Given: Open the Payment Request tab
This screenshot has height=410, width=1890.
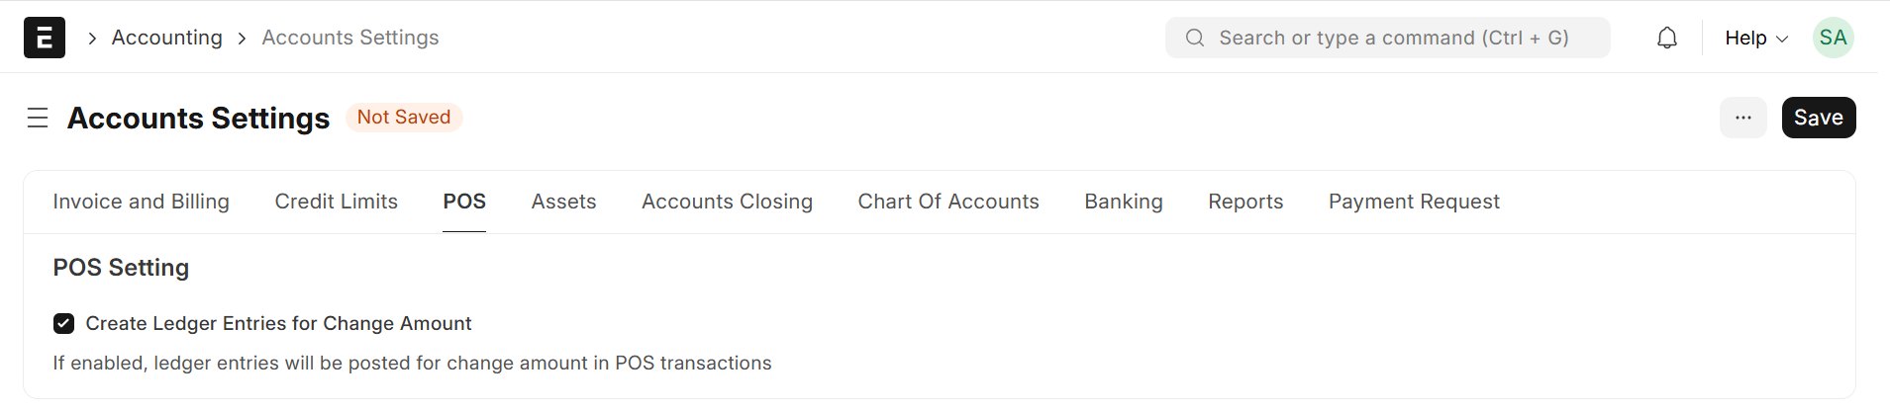Looking at the screenshot, I should (1414, 202).
